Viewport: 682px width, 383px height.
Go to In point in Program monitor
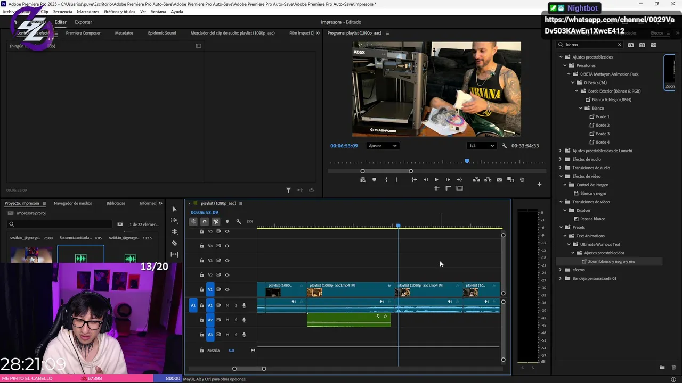(x=414, y=180)
